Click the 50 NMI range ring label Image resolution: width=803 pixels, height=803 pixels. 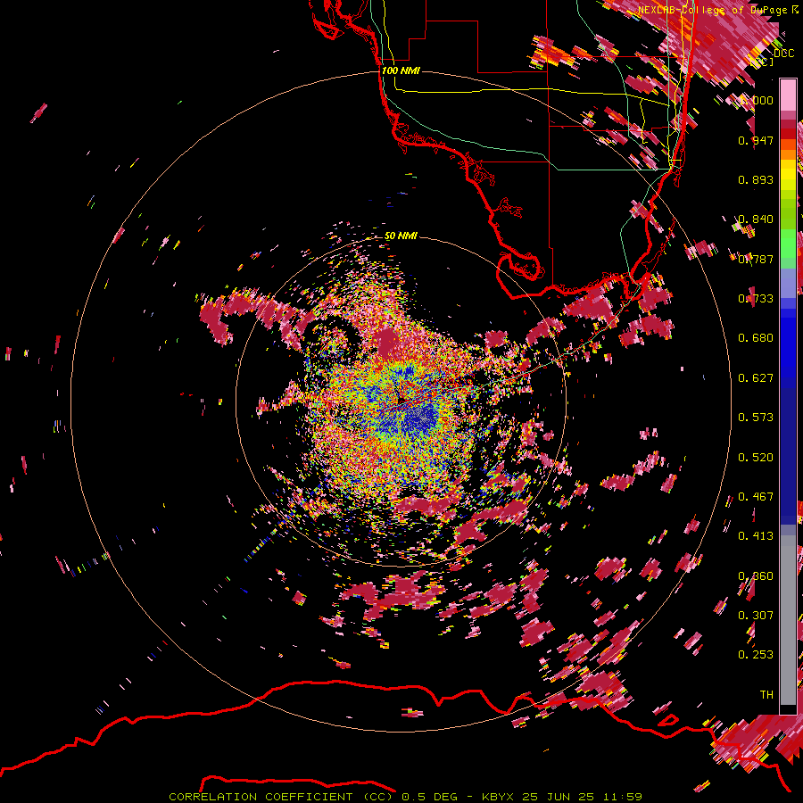[x=401, y=236]
